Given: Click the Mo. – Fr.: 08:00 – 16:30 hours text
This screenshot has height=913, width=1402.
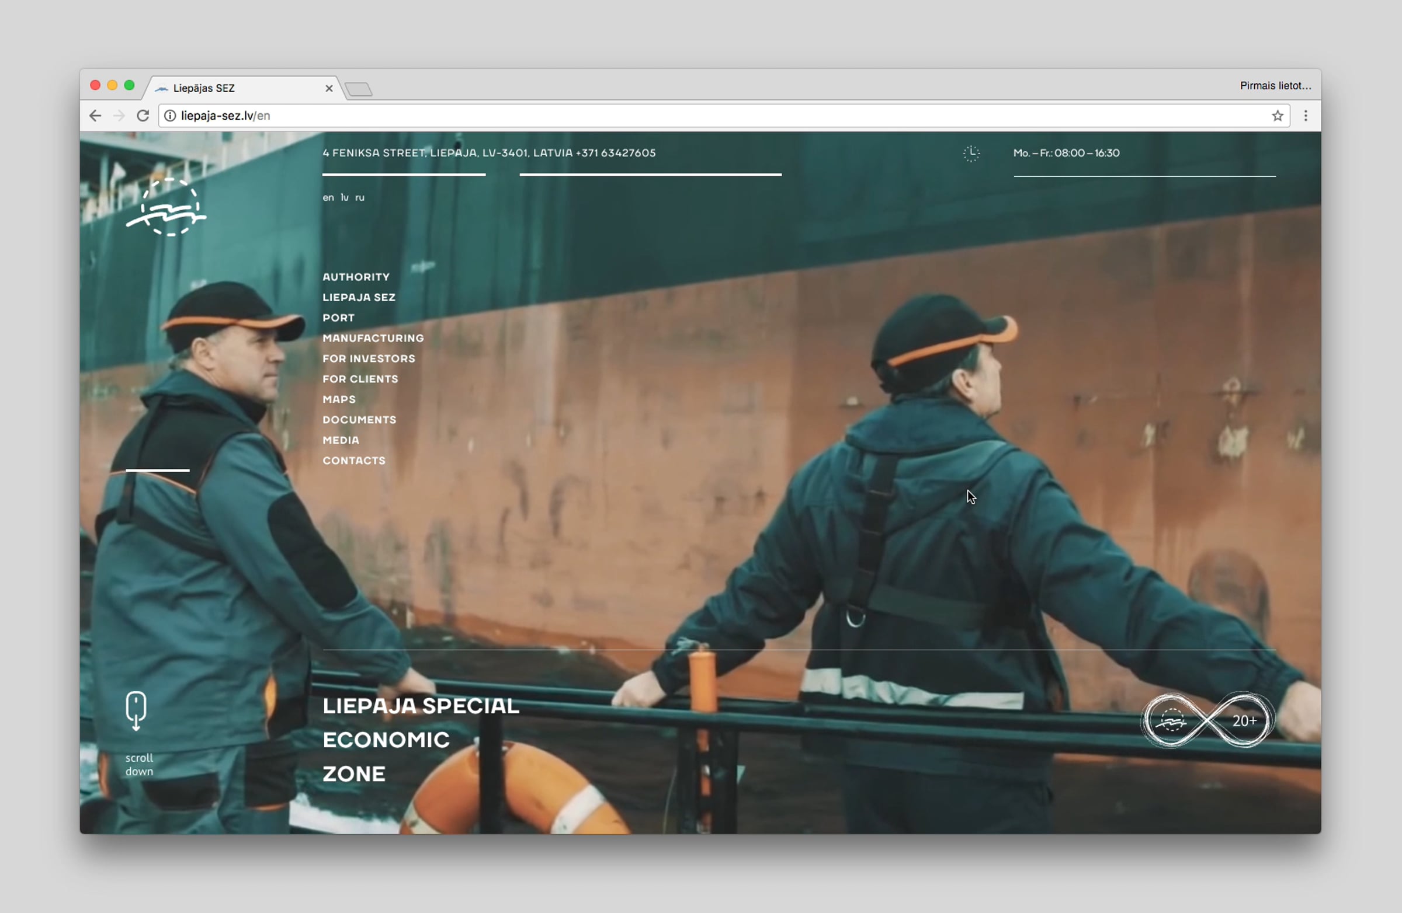Looking at the screenshot, I should click(x=1066, y=153).
